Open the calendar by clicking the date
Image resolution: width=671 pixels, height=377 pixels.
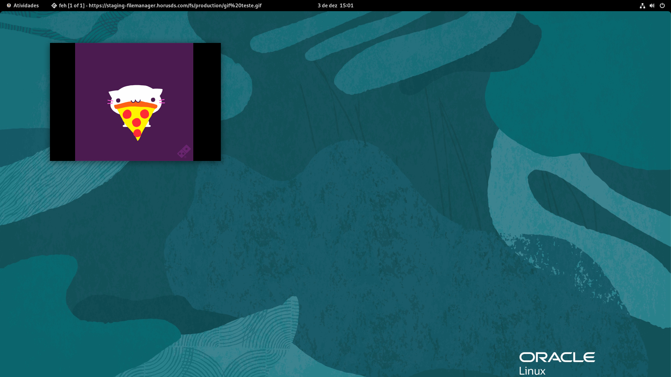pyautogui.click(x=334, y=6)
